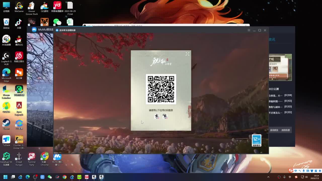Select the 2023-06-29 (1).txt desktop file
This screenshot has height=181, width=322.
(x=70, y=8)
